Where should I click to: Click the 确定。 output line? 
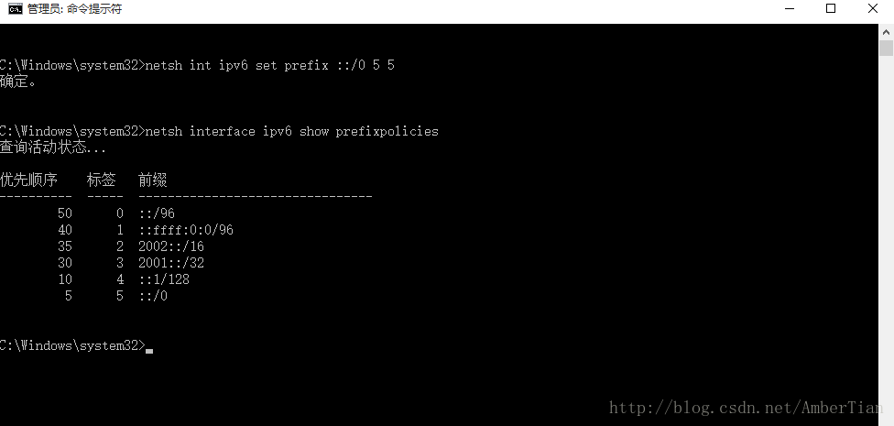pos(18,82)
